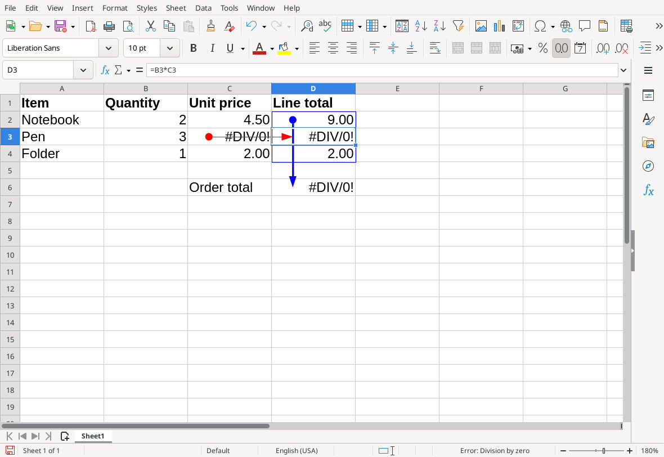This screenshot has height=457, width=664.
Task: Click the Undo arrow
Action: pos(252,26)
